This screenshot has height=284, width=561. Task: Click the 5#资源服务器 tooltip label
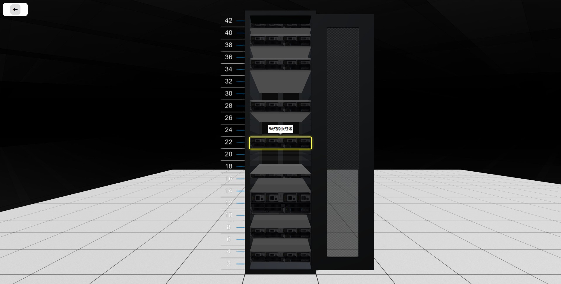coord(280,129)
